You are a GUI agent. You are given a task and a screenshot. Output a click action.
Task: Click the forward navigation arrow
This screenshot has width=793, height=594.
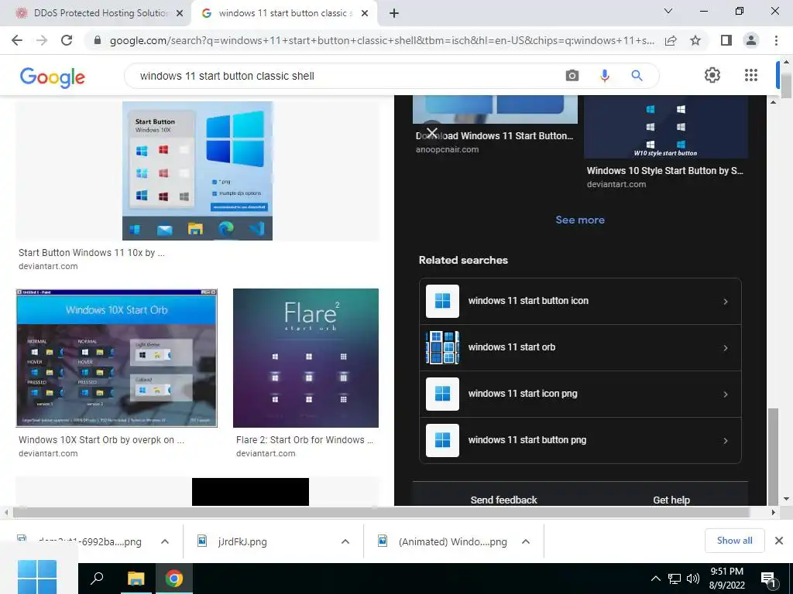[42, 40]
